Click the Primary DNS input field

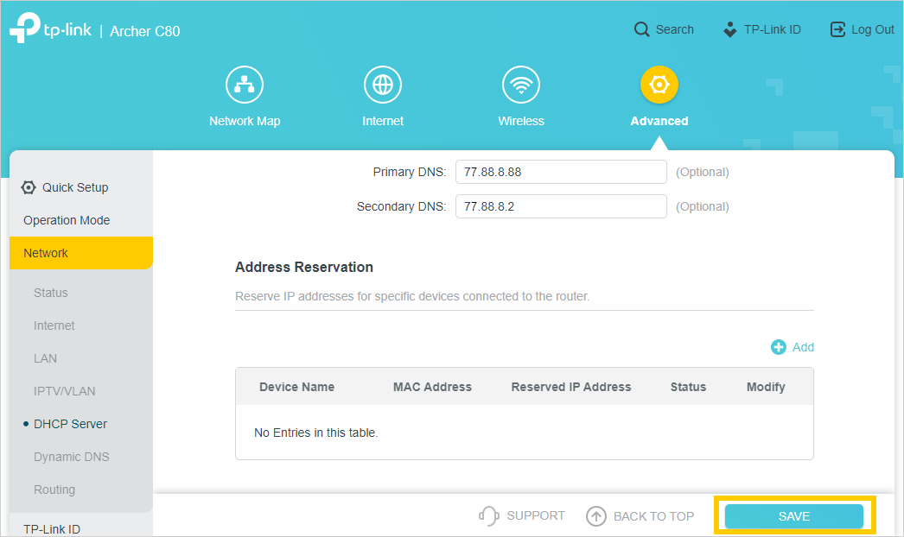pyautogui.click(x=561, y=172)
